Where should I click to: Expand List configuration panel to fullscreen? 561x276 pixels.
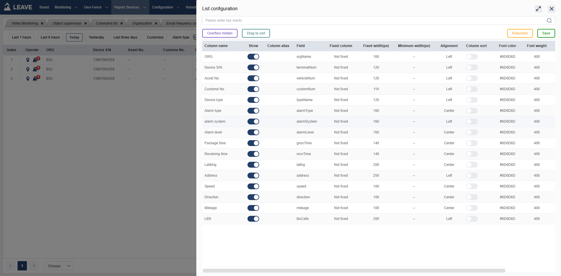538,9
